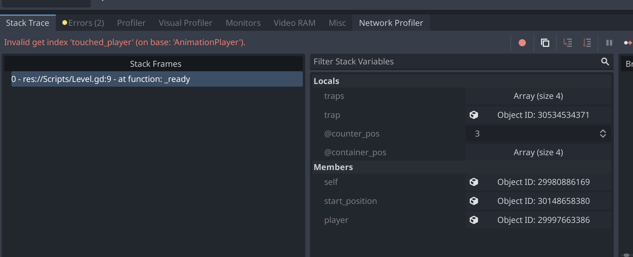Toggle the Skip Breakpoints red circle button
The width and height of the screenshot is (633, 257).
522,43
